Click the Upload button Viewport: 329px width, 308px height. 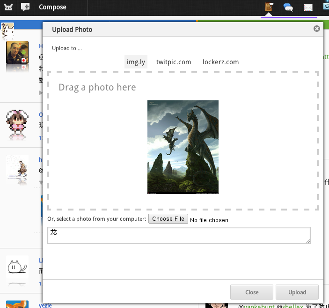click(297, 292)
